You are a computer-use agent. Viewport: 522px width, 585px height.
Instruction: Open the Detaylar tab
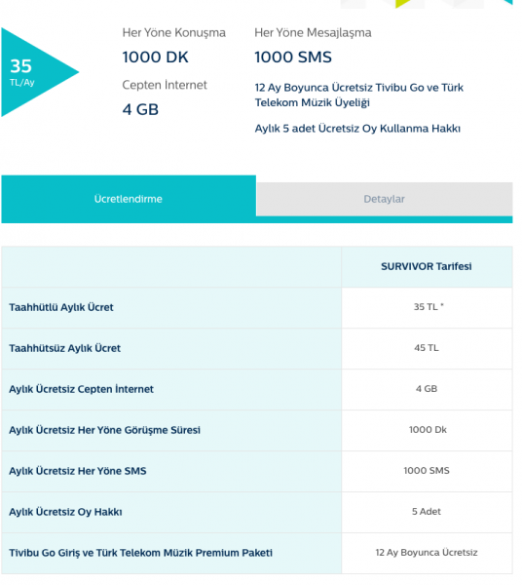(384, 199)
